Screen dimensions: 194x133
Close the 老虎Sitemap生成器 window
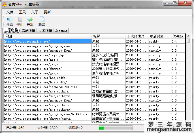(x=185, y=3)
